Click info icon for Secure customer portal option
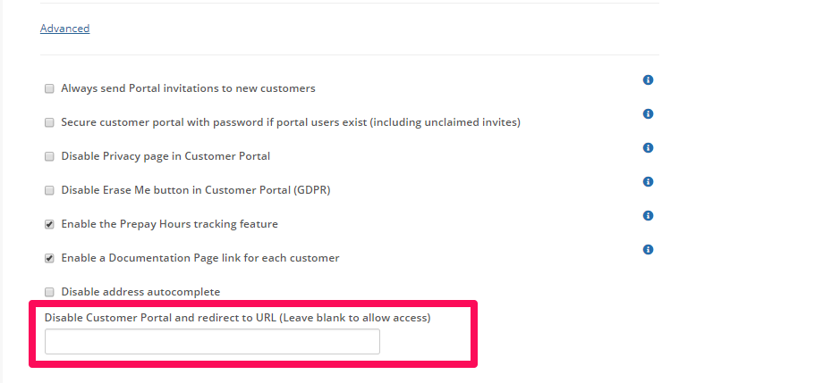 point(648,114)
